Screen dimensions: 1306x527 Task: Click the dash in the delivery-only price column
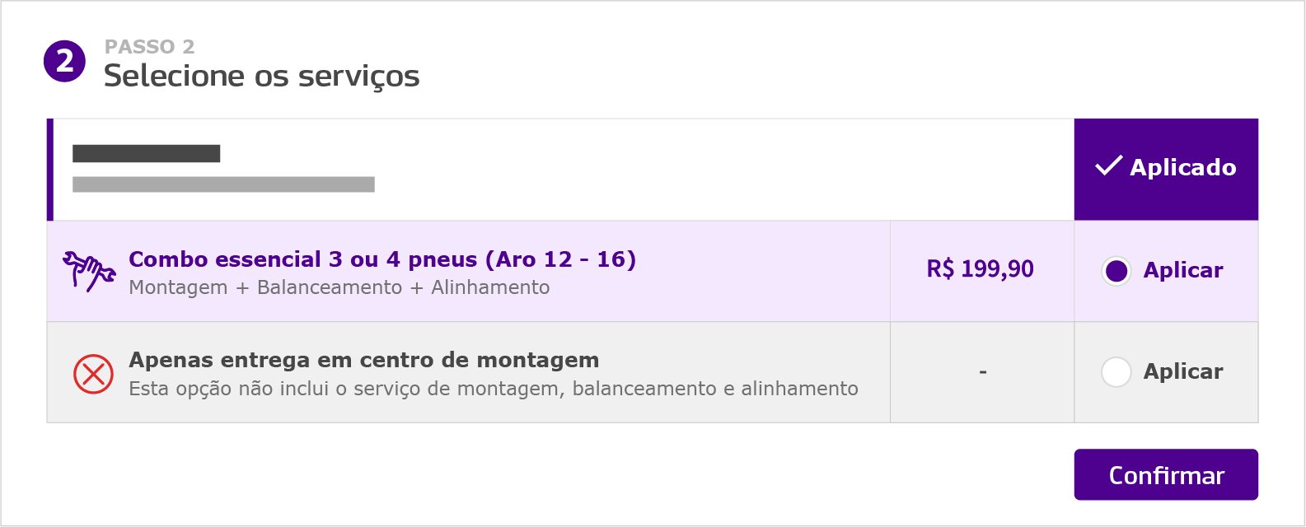pos(981,371)
